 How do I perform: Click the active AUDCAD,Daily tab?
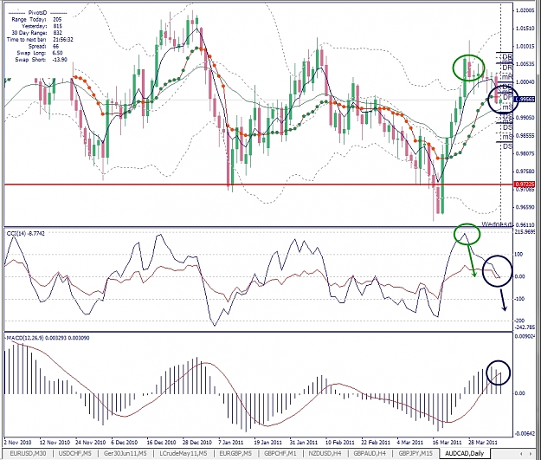pyautogui.click(x=465, y=453)
